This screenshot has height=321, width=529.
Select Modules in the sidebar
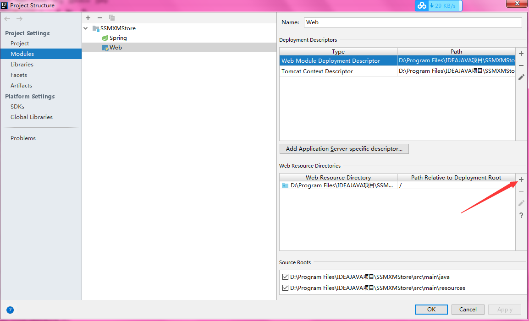[41, 54]
